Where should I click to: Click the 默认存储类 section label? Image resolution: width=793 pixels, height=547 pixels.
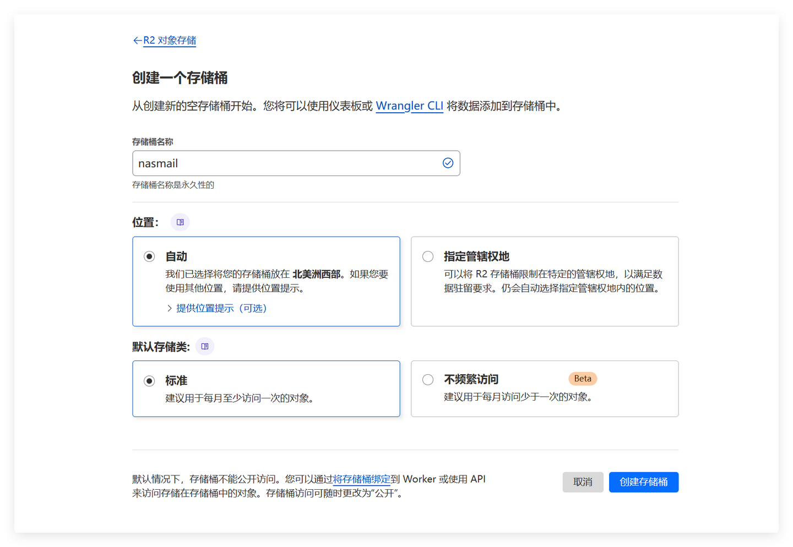pos(161,347)
